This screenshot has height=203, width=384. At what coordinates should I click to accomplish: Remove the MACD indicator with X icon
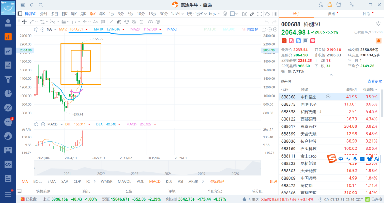[43, 124]
